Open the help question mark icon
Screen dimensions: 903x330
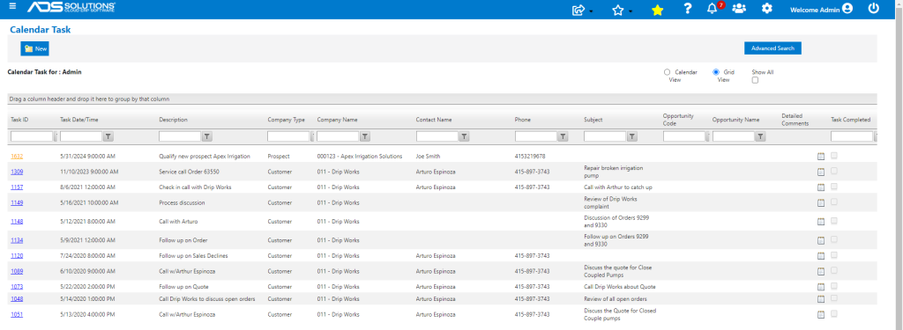pyautogui.click(x=687, y=9)
